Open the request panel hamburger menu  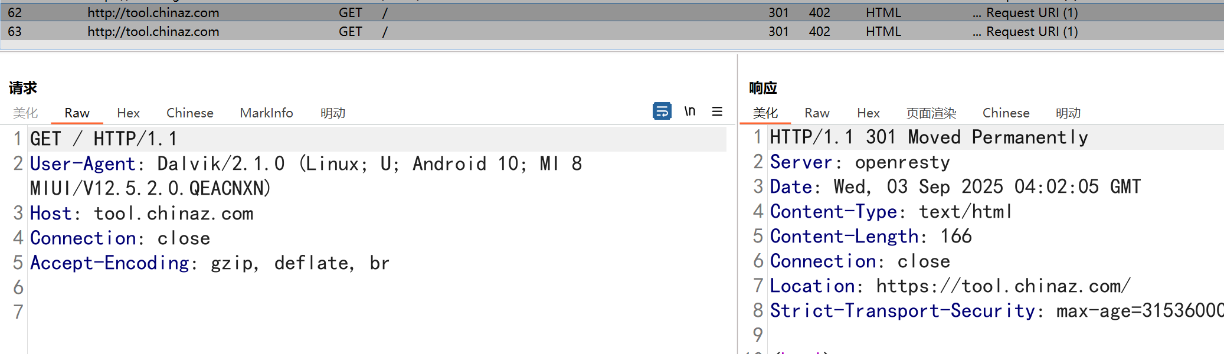click(x=717, y=112)
